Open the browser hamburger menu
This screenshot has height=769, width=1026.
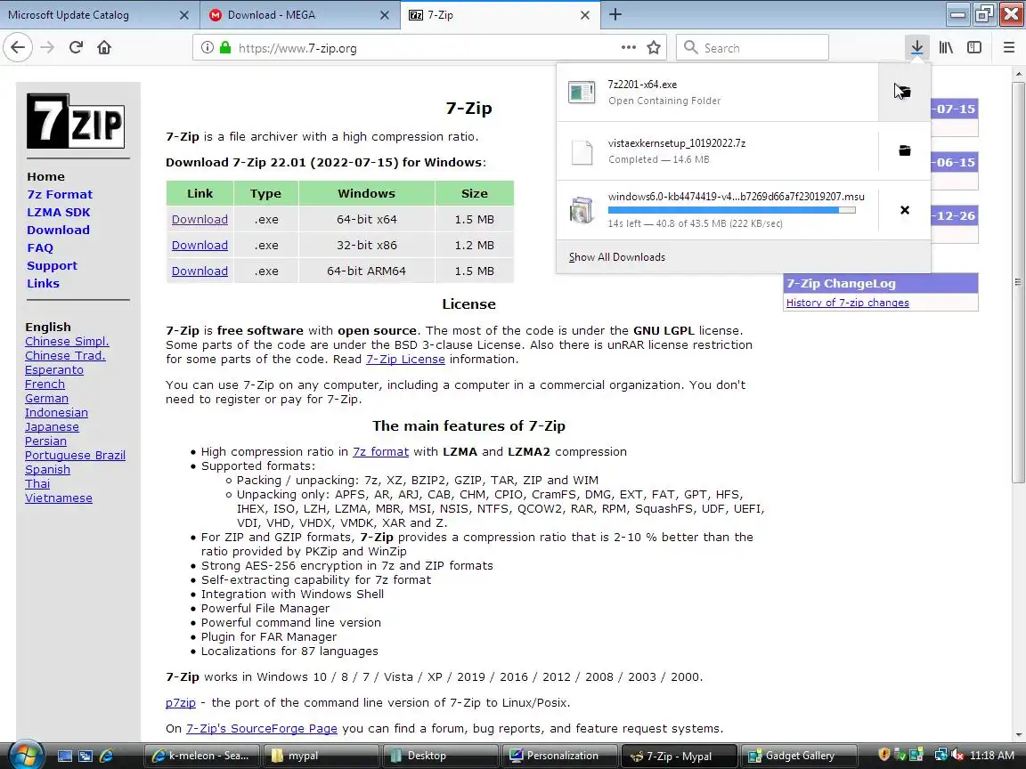point(1009,48)
